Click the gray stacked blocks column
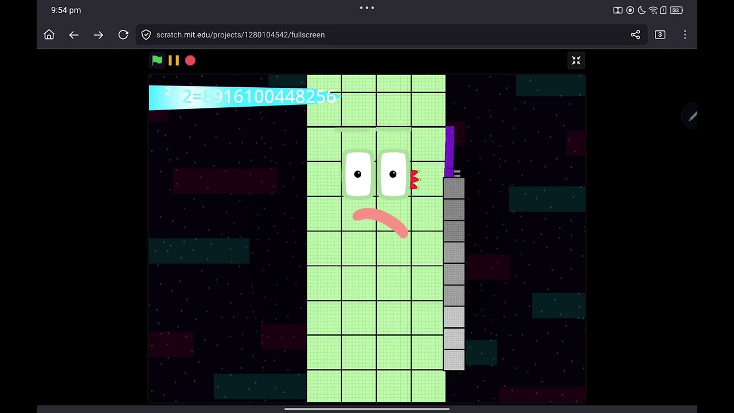 click(x=454, y=274)
